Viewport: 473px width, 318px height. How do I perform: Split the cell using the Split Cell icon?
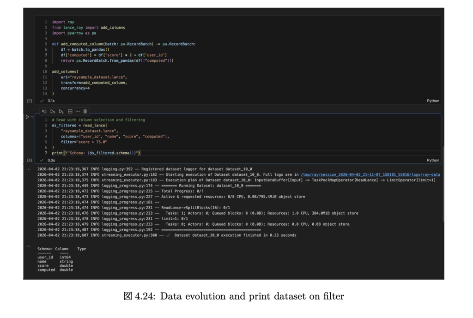70,111
